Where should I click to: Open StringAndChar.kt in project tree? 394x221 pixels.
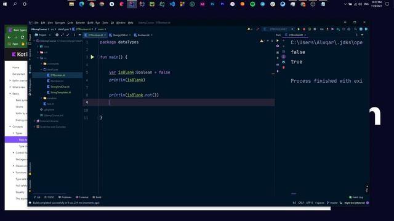click(58, 87)
